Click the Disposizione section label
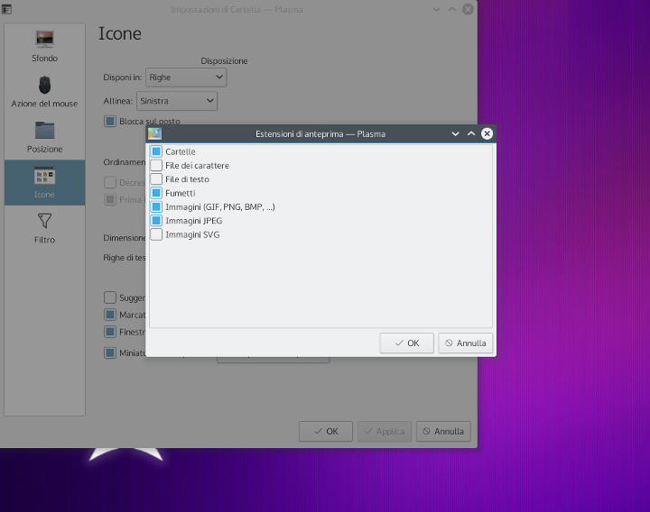 click(x=224, y=60)
